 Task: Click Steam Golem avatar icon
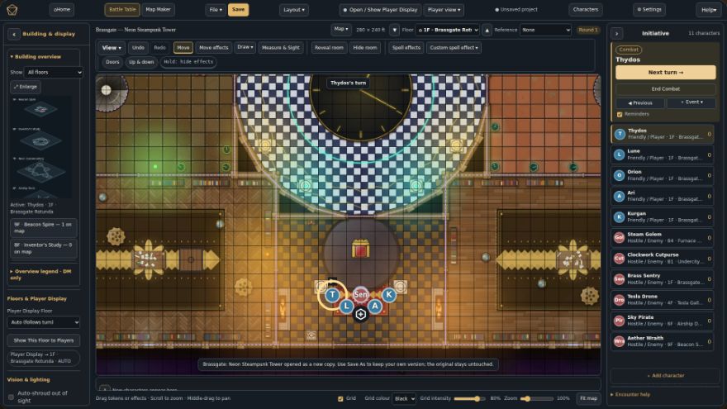[620, 237]
